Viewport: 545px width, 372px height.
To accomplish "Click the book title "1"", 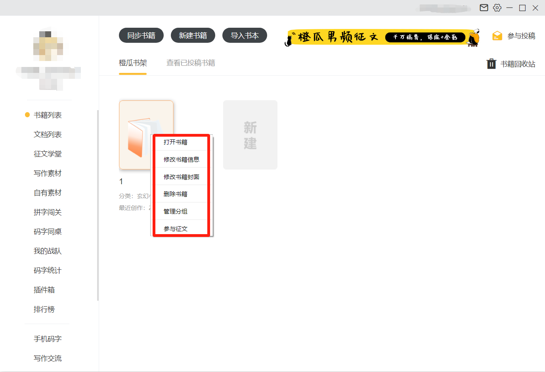I will 121,181.
